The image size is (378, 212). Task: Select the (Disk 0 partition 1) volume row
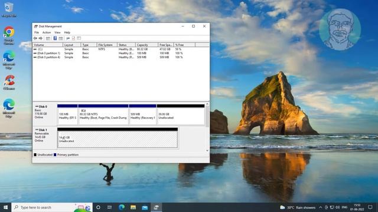[109, 53]
